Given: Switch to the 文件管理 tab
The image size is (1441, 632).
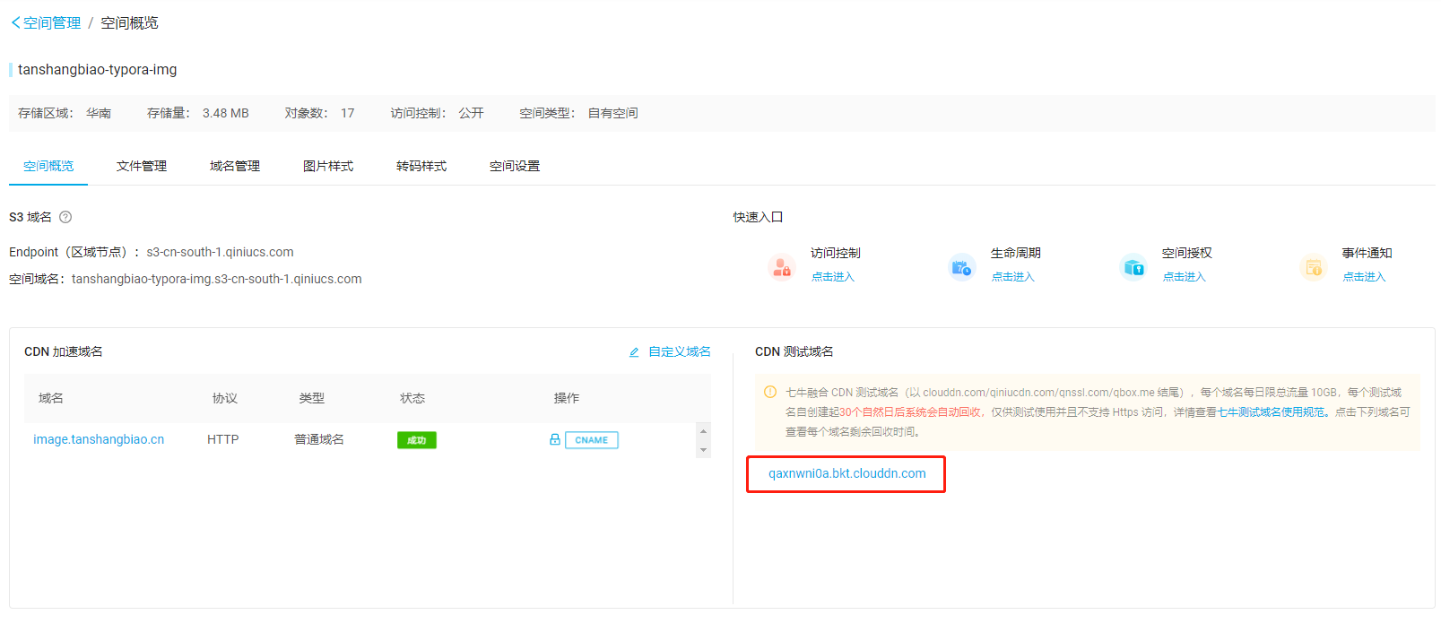Looking at the screenshot, I should (142, 166).
